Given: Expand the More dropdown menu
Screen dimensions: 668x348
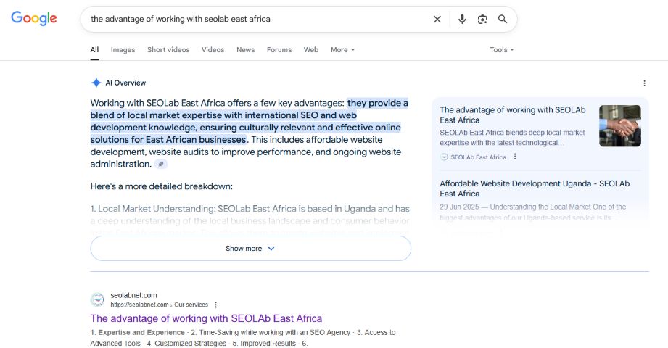Looking at the screenshot, I should coord(342,50).
